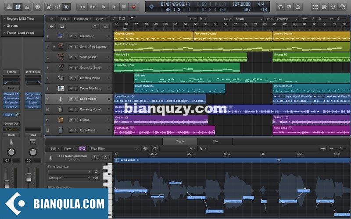Open the Editors scissors button
Image resolution: width=351 pixels, height=219 pixels.
coord(66,7)
